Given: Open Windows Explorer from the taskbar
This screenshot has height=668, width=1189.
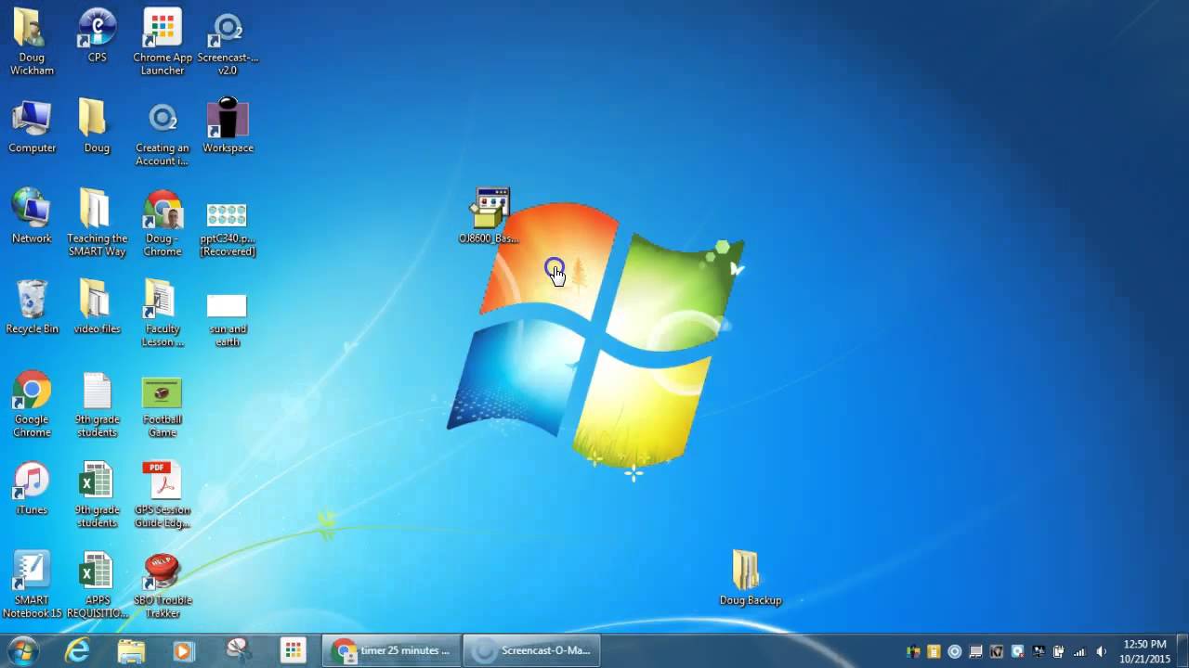Looking at the screenshot, I should (131, 650).
